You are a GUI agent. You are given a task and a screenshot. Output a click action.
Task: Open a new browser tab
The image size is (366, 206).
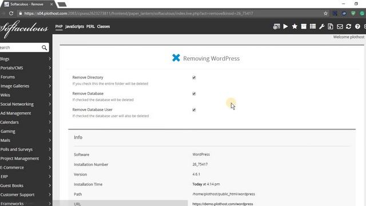[62, 5]
